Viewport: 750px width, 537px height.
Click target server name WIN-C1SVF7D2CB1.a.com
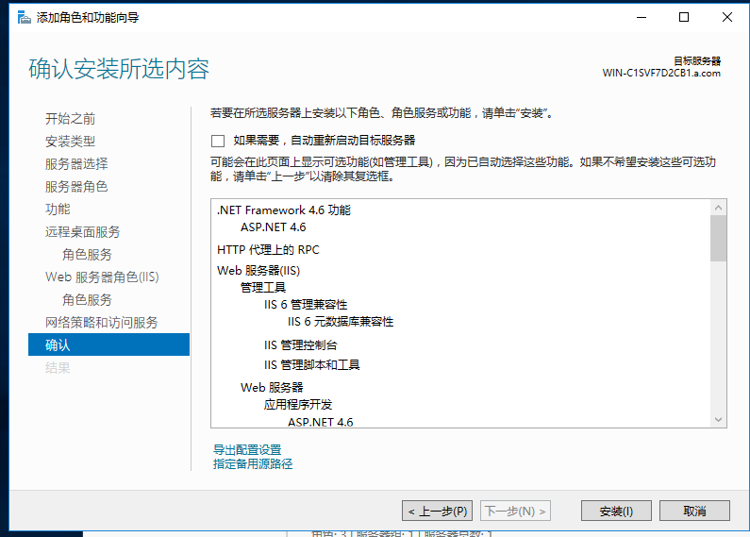click(661, 74)
